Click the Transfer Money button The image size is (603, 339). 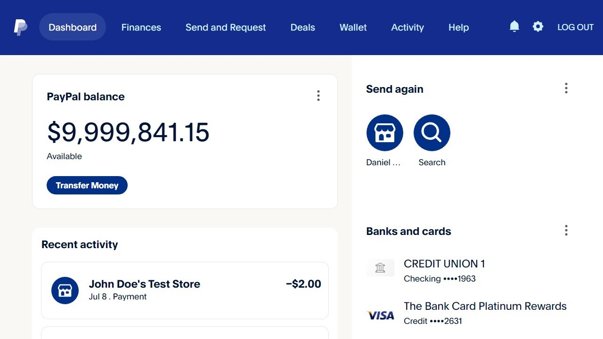pos(87,185)
